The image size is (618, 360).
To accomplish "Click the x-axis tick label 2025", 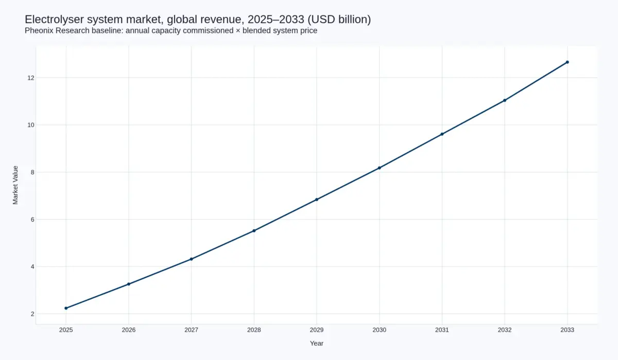I will pyautogui.click(x=66, y=330).
